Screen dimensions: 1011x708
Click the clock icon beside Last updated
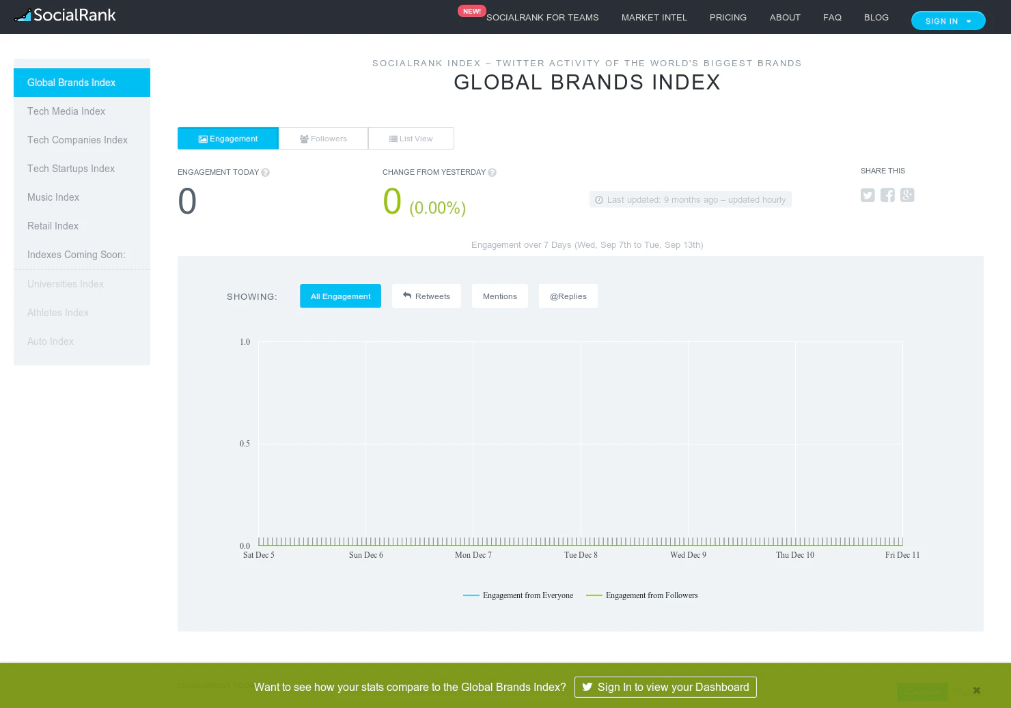tap(599, 199)
